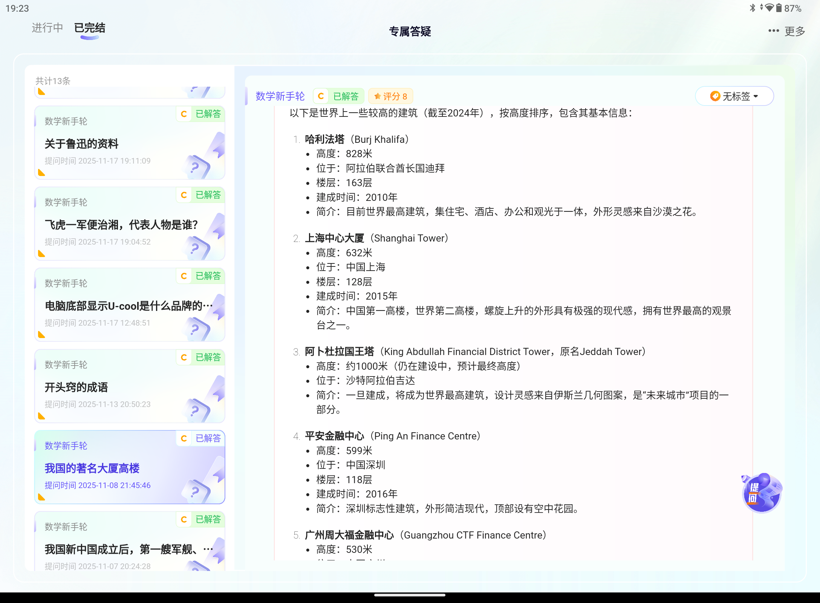Click the star icon in the 评分 8 badge
This screenshot has width=820, height=603.
[378, 96]
